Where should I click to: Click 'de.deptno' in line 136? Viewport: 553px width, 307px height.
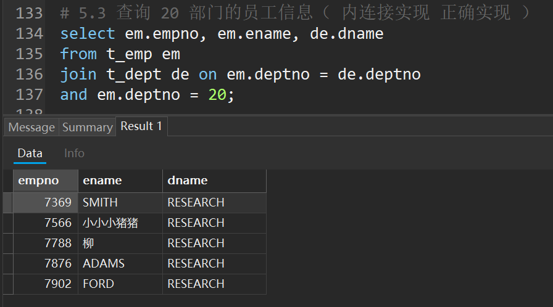[x=379, y=75]
